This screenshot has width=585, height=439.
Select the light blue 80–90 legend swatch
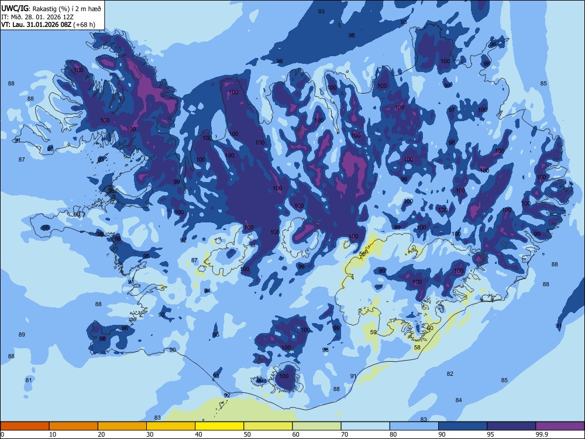[414, 426]
